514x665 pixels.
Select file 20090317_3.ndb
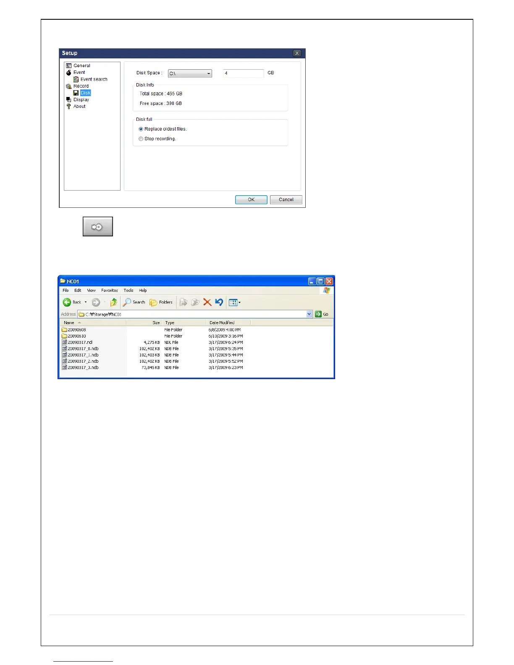(83, 368)
